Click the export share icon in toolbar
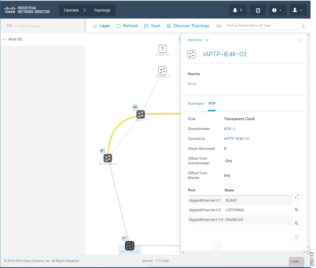 pyautogui.click(x=303, y=26)
